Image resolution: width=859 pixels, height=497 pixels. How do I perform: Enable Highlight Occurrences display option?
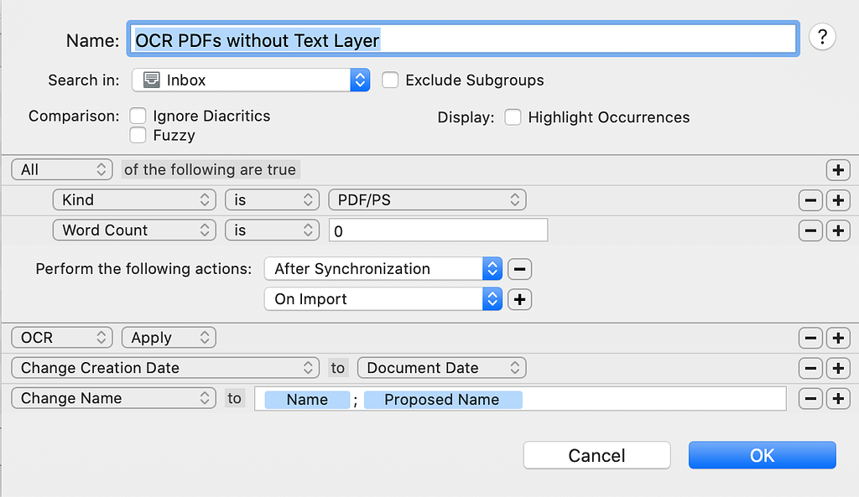[x=513, y=117]
